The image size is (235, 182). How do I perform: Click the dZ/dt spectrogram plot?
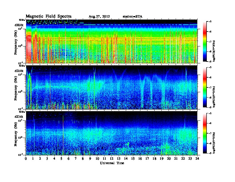(112, 133)
